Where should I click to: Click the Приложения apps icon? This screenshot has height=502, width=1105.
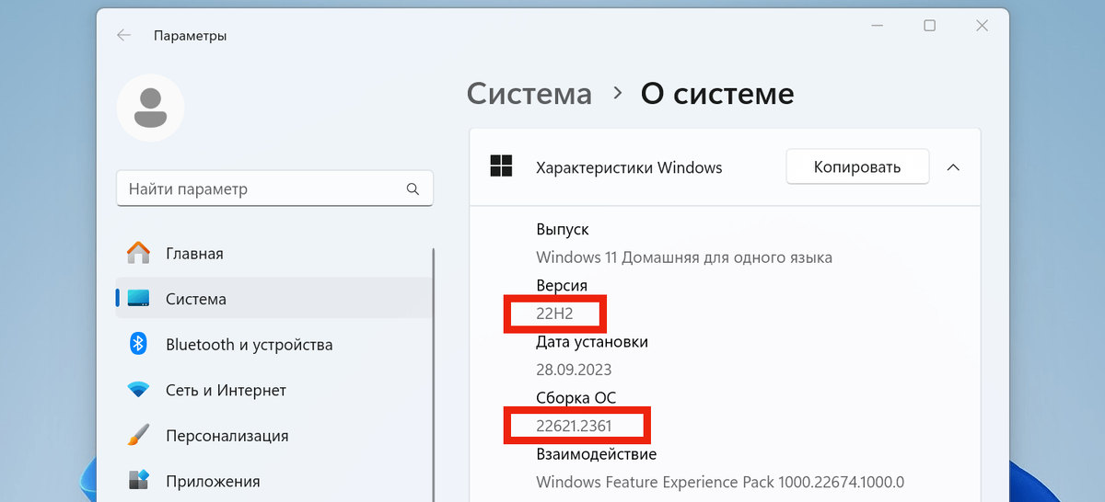tap(138, 480)
